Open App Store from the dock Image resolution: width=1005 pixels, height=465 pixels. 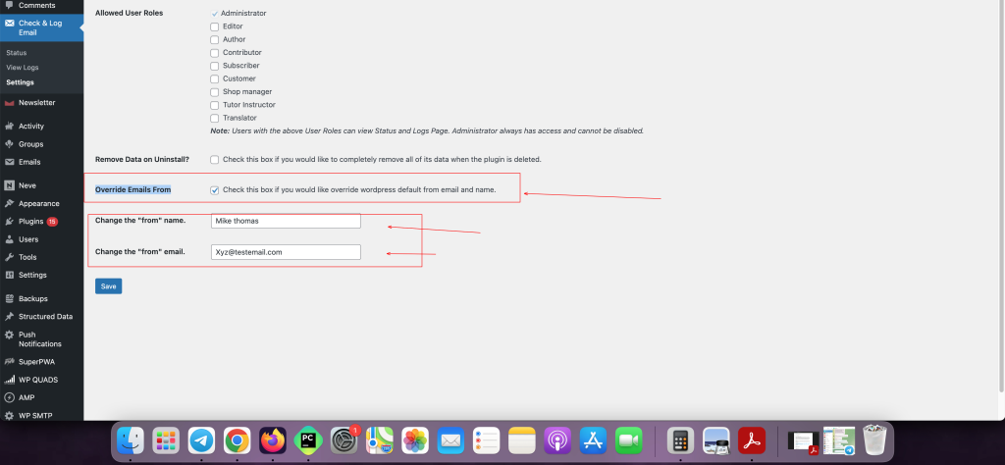pyautogui.click(x=593, y=440)
